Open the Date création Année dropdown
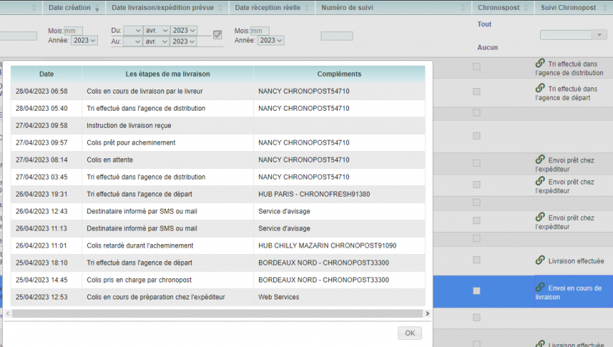 coord(84,40)
